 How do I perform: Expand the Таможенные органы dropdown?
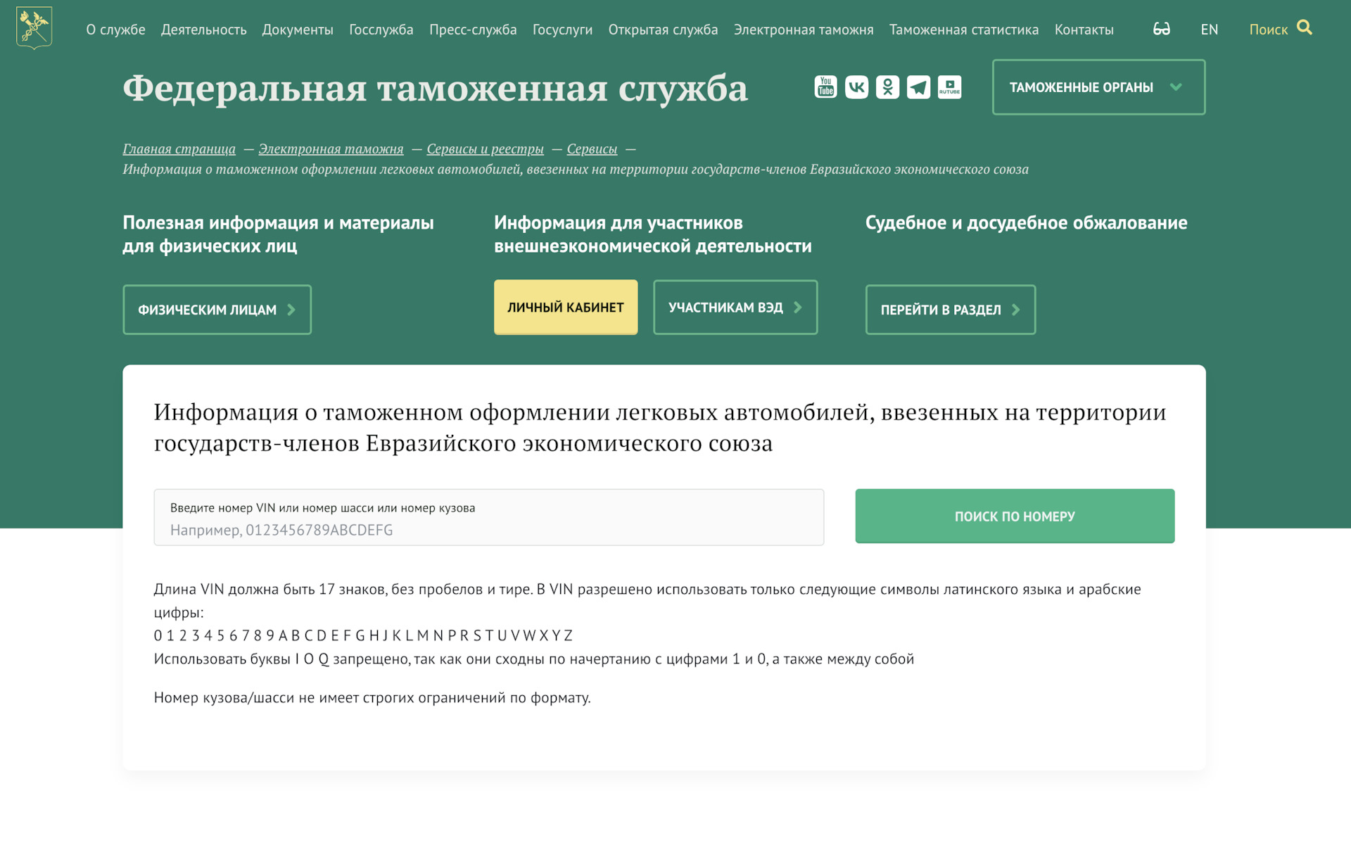click(x=1098, y=87)
